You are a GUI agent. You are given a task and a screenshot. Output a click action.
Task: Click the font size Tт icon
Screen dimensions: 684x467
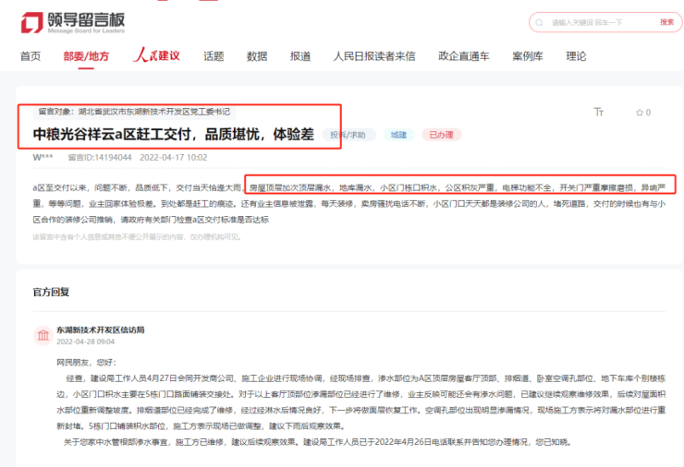click(599, 113)
